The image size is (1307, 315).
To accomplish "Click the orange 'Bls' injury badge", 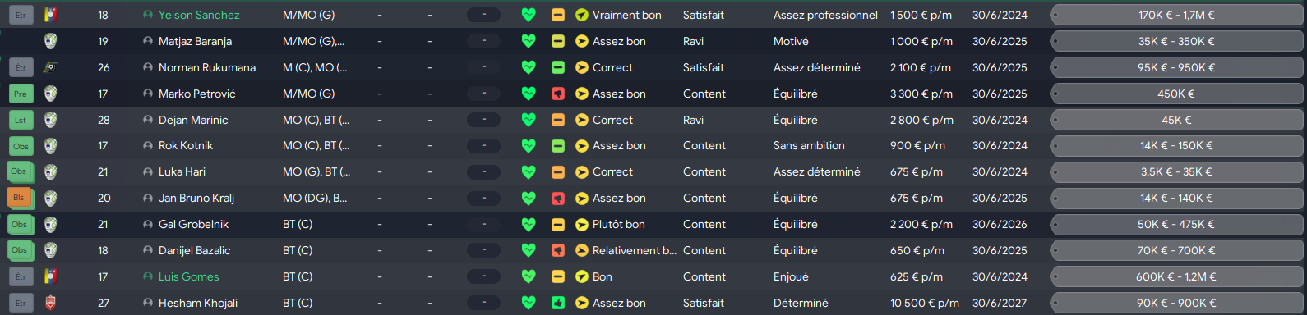I will pyautogui.click(x=19, y=198).
